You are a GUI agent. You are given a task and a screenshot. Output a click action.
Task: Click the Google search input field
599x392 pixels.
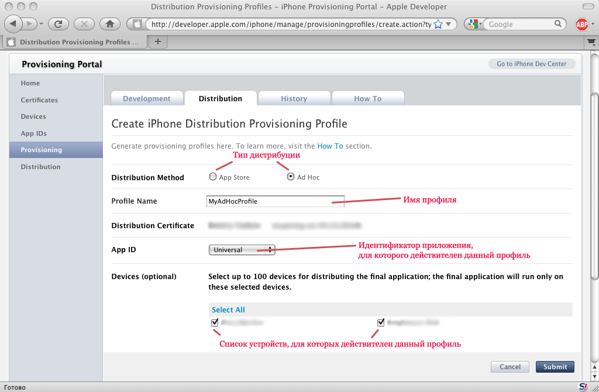coord(520,24)
